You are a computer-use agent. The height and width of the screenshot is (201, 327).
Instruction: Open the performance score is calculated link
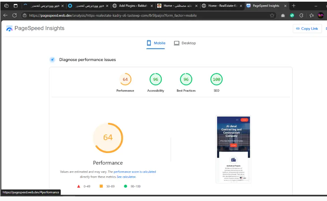coord(135,172)
